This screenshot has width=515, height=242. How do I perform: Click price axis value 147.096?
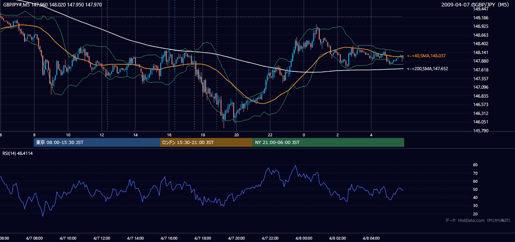pos(481,87)
